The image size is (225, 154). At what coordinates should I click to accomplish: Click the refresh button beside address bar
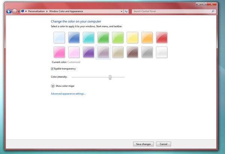click(x=126, y=12)
